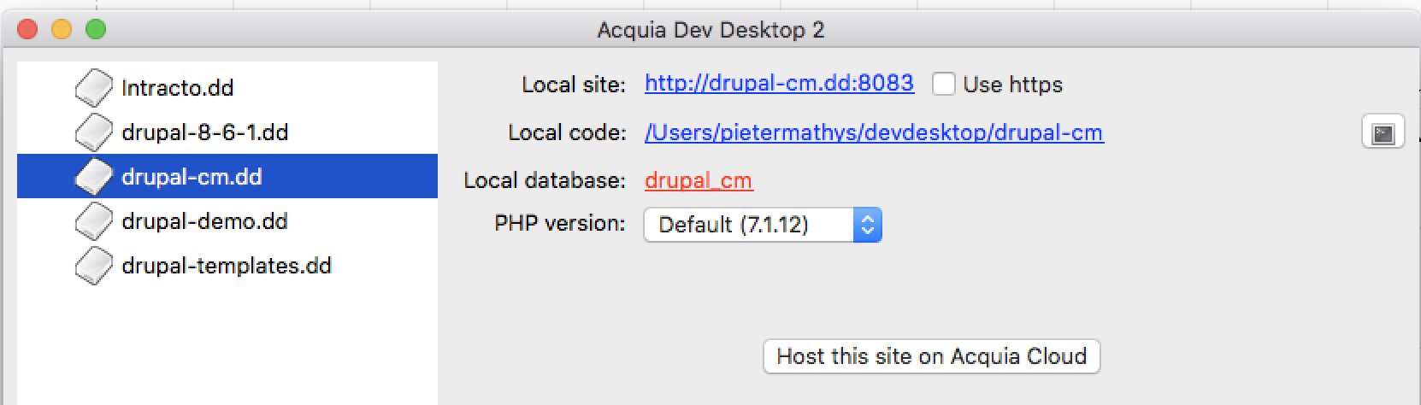Open local code folder path link
This screenshot has height=405, width=1421.
(x=874, y=132)
